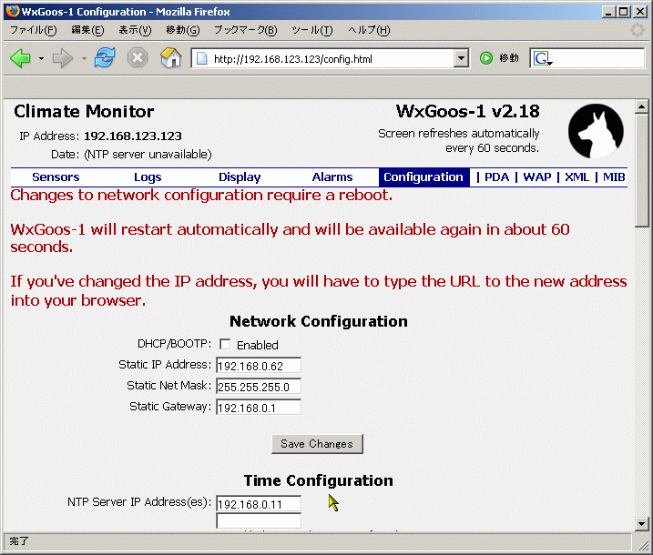Switch to the Logs tab
Viewport: 653px width, 555px height.
click(148, 177)
